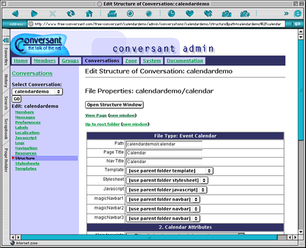The height and width of the screenshot is (248, 306).
Task: Open the calendardemo conversation dropdown
Action: tap(37, 92)
